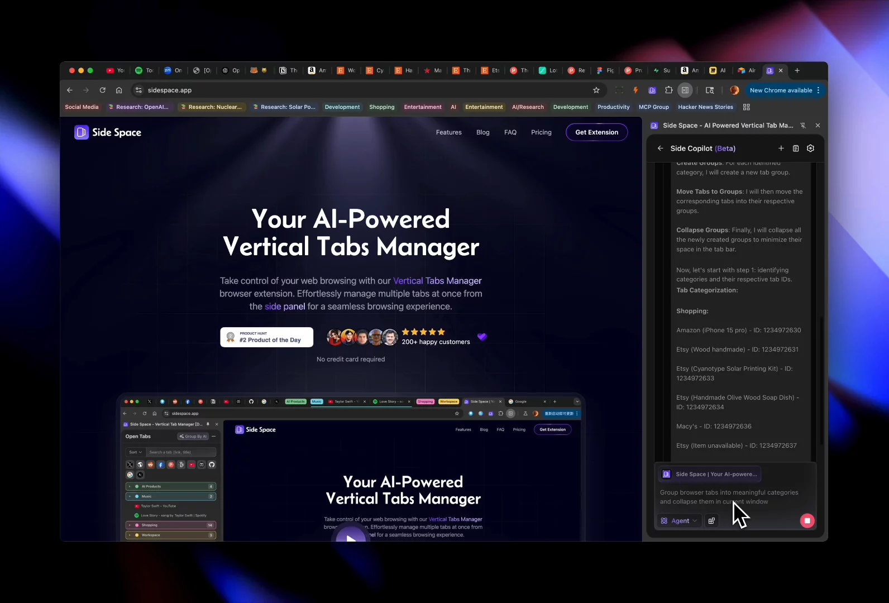Switch to the Notion tab
Viewport: 889px width, 603px height.
pos(288,70)
